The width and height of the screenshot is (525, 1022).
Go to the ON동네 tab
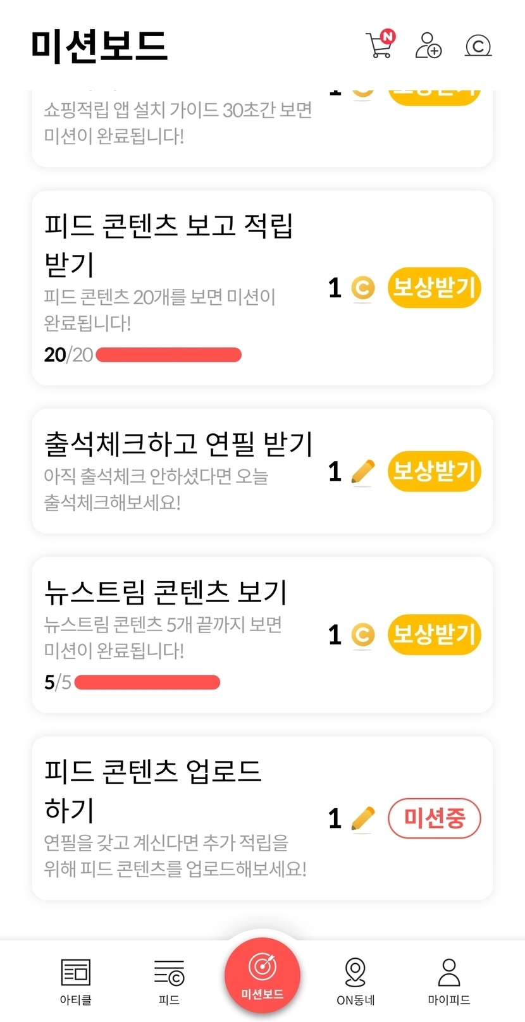355,980
